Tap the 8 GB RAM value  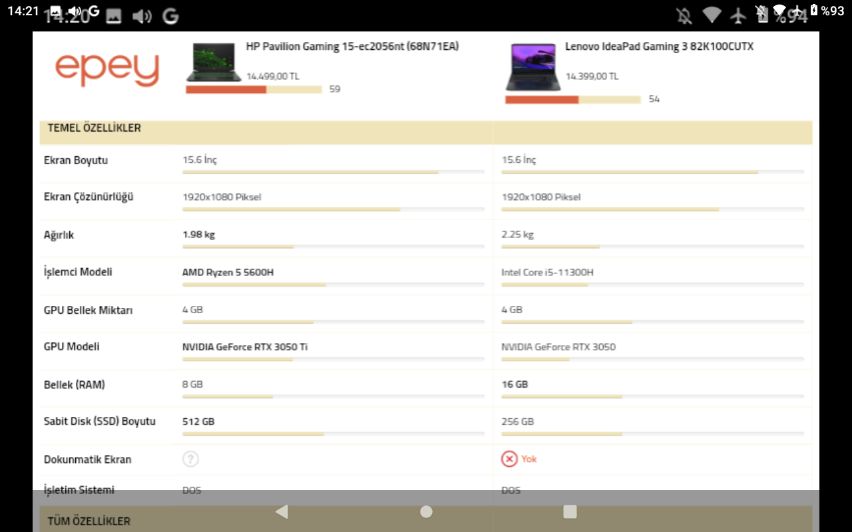pyautogui.click(x=192, y=384)
